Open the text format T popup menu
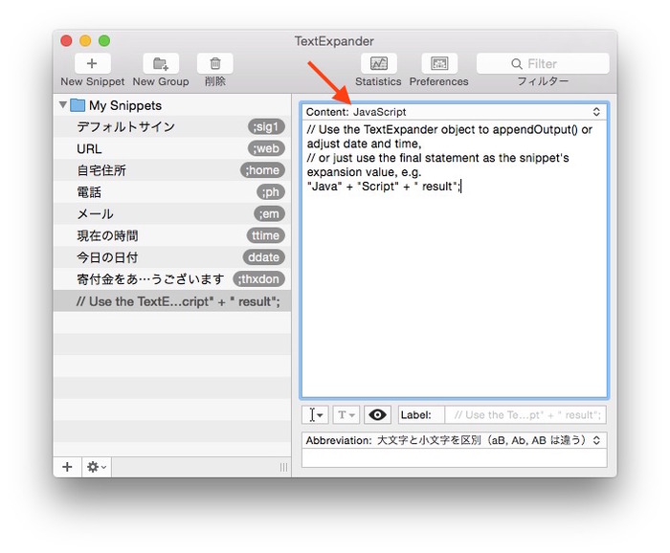Screen dimensions: 670x553 pos(346,414)
